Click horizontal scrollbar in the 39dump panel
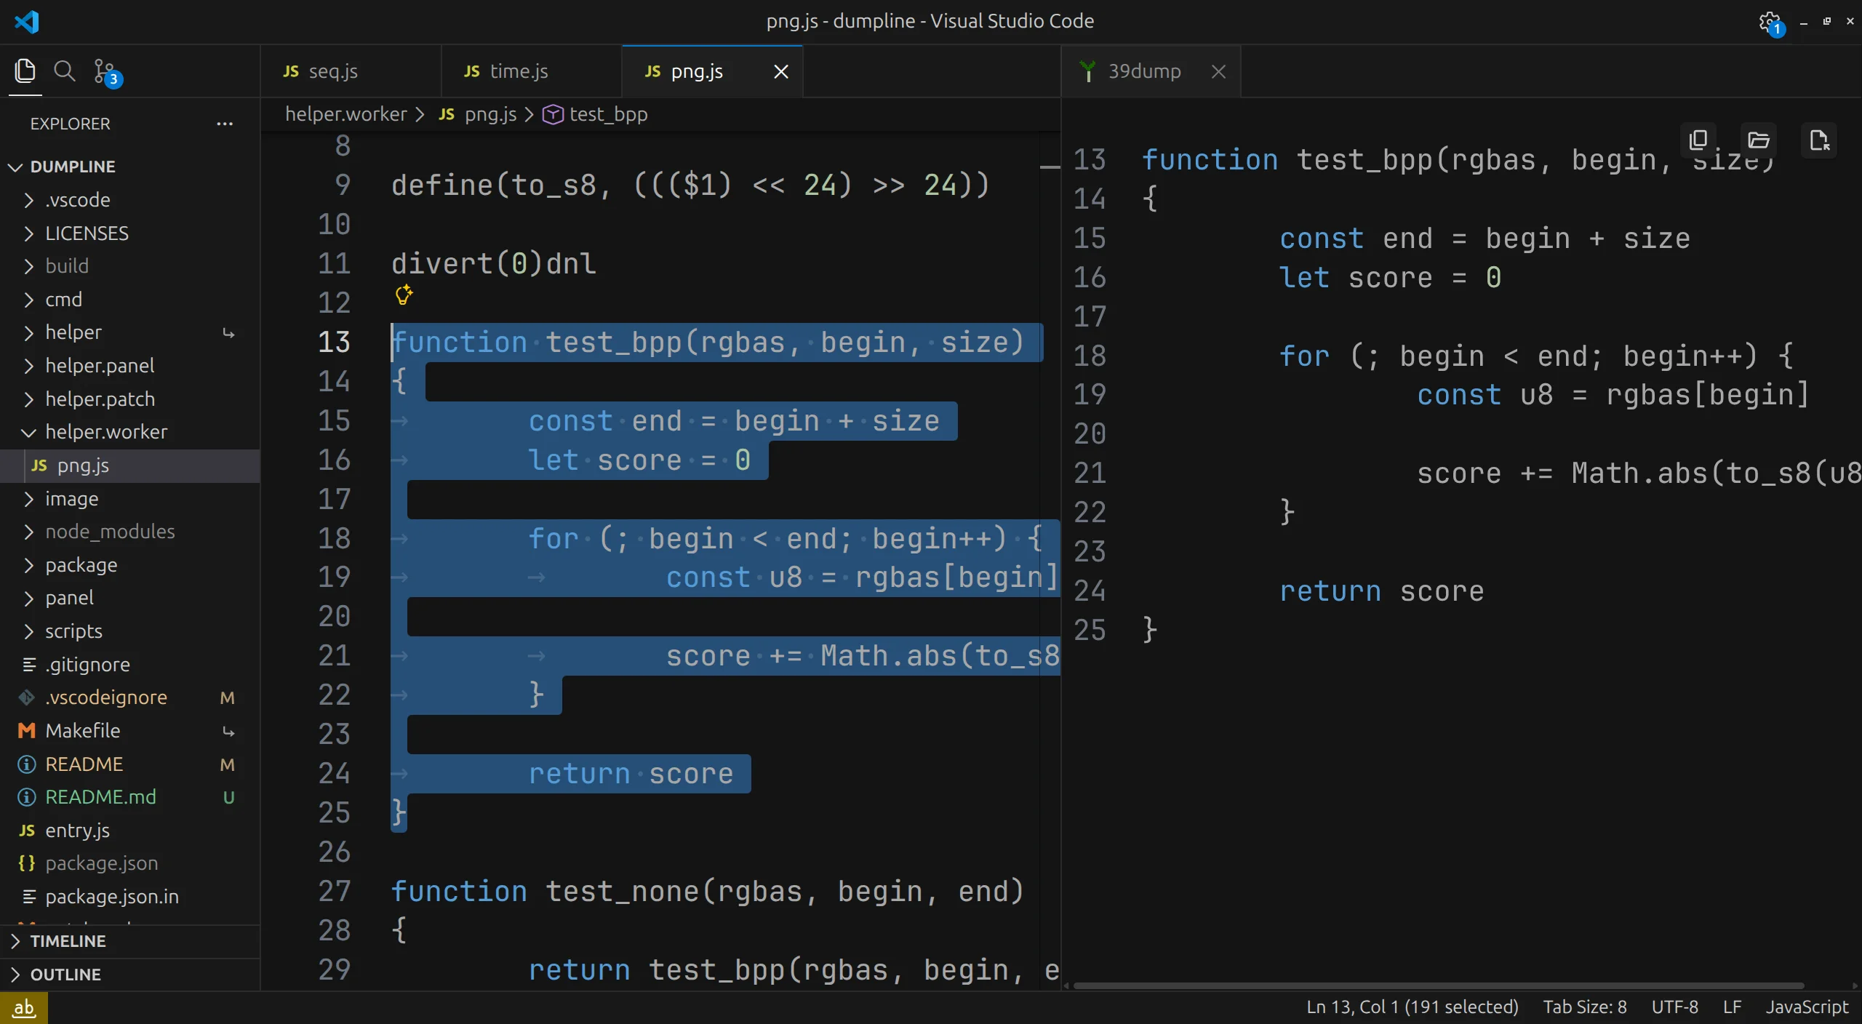 1437,986
